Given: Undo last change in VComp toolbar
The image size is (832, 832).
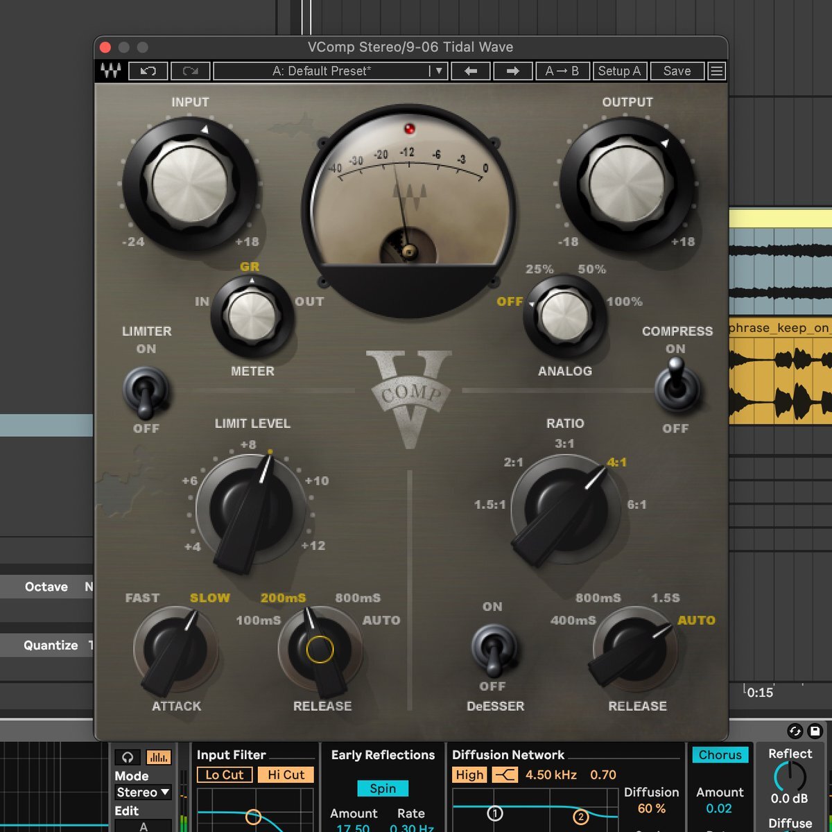Looking at the screenshot, I should pos(148,71).
